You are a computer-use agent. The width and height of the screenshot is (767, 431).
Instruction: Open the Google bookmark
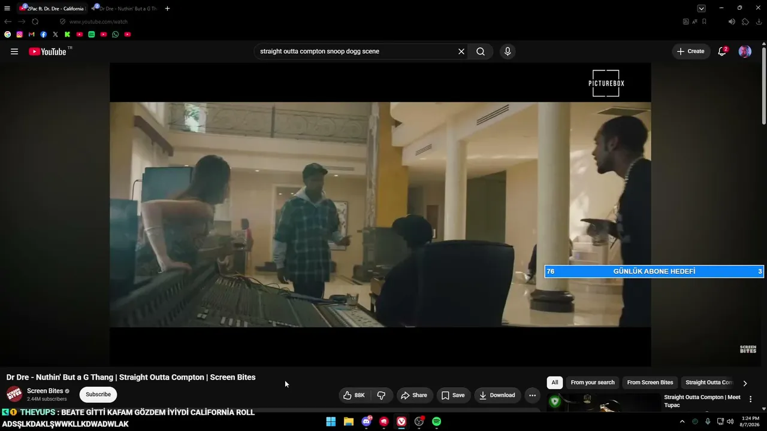click(7, 35)
